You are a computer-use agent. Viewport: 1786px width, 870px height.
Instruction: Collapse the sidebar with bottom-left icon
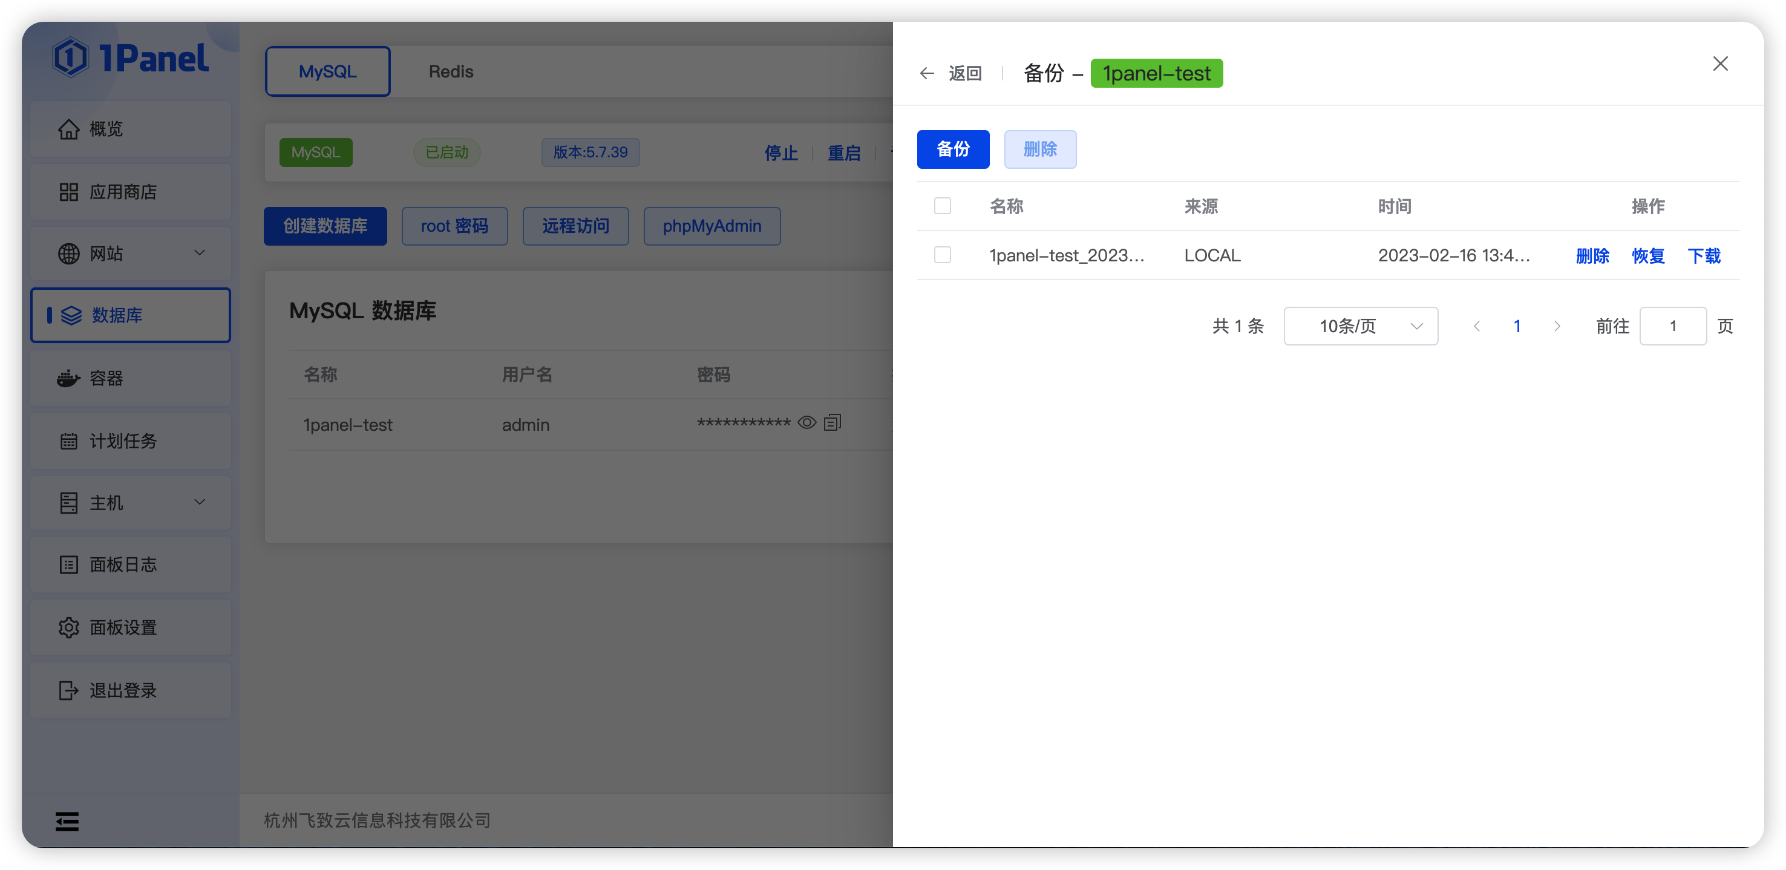(x=67, y=821)
